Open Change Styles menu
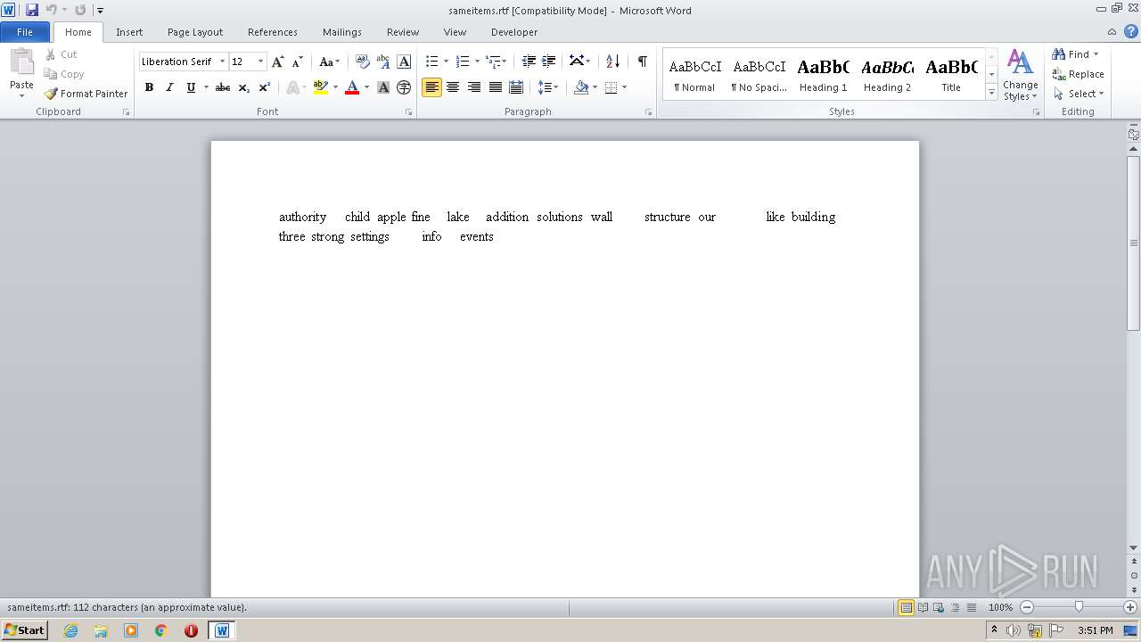 point(1020,75)
